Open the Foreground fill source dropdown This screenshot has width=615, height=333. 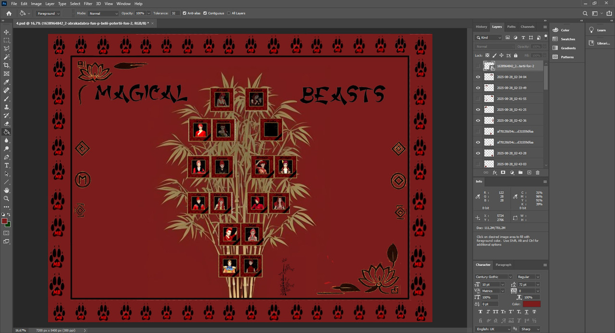[48, 13]
